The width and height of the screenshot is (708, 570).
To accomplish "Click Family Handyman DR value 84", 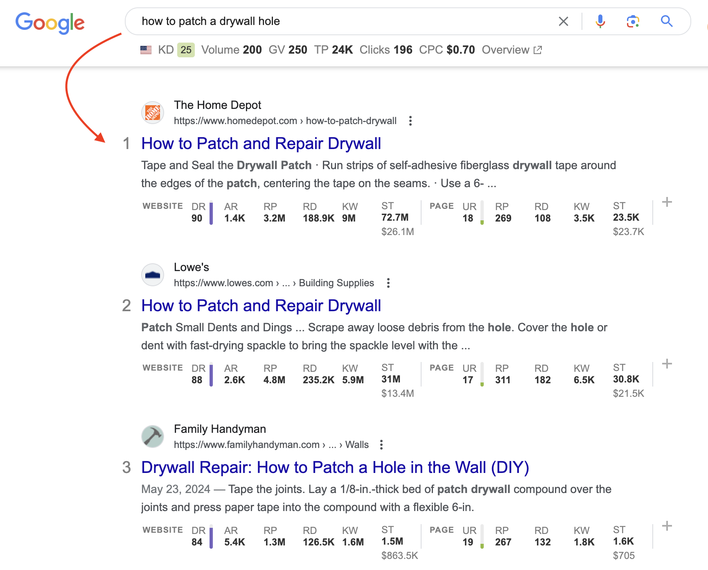I will [x=197, y=542].
